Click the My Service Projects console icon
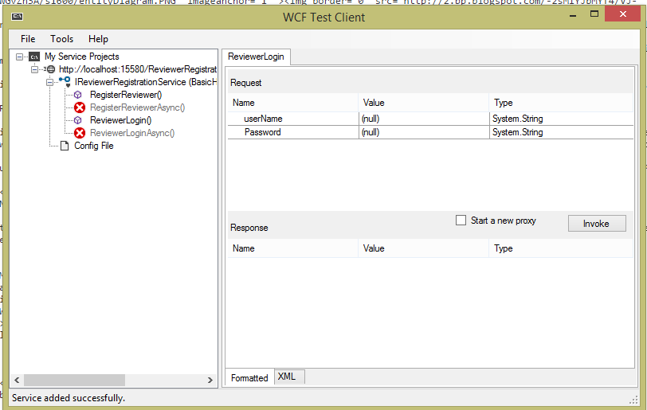The width and height of the screenshot is (647, 410). 35,57
